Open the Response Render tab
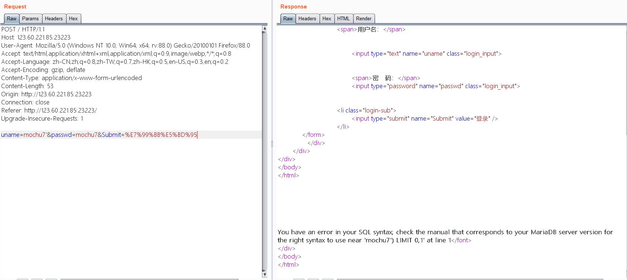The width and height of the screenshot is (627, 280). click(x=364, y=18)
